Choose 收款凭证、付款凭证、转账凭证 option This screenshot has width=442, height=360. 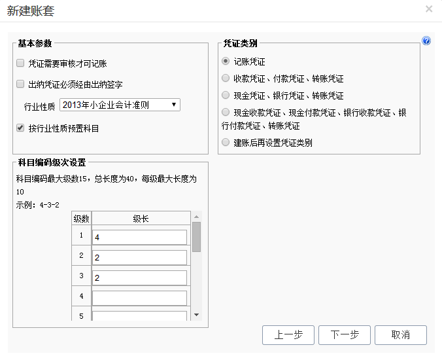tap(226, 79)
